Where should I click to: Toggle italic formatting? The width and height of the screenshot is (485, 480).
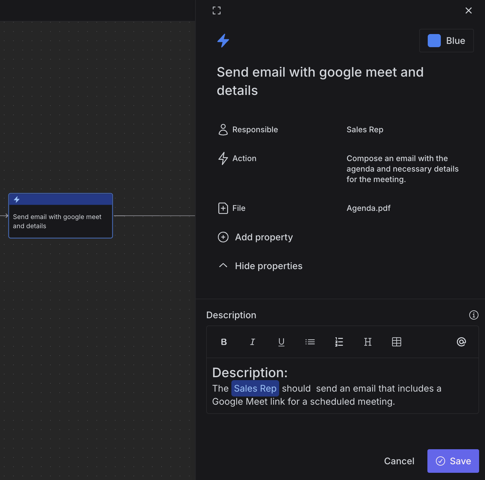coord(252,342)
